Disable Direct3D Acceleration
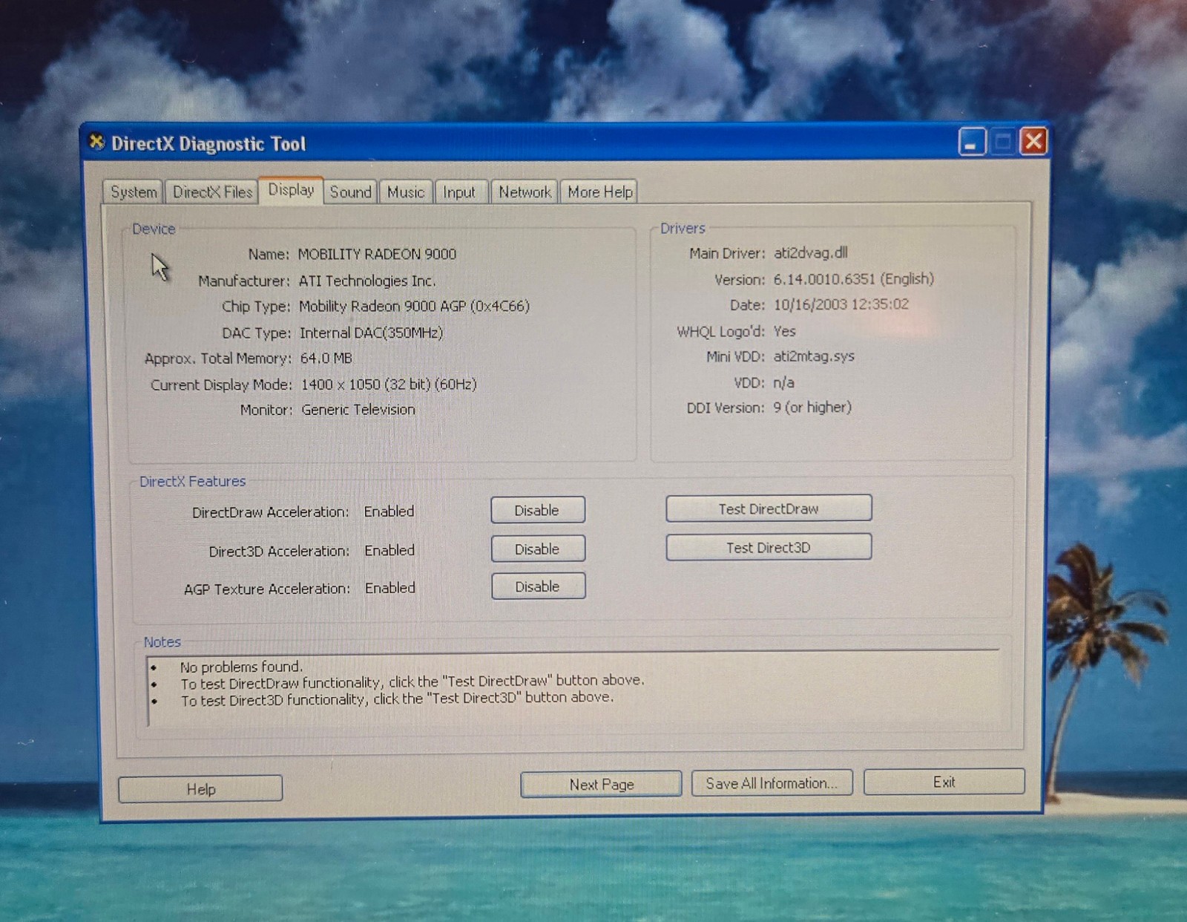Viewport: 1187px width, 922px height. coord(538,549)
